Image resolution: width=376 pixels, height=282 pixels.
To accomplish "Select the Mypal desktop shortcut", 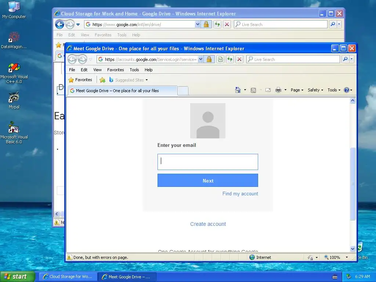I will tap(14, 100).
